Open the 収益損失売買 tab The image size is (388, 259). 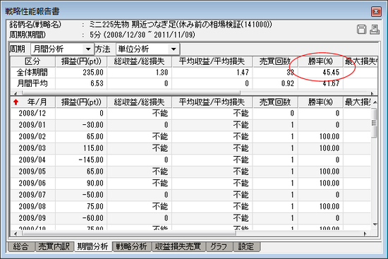(178, 246)
